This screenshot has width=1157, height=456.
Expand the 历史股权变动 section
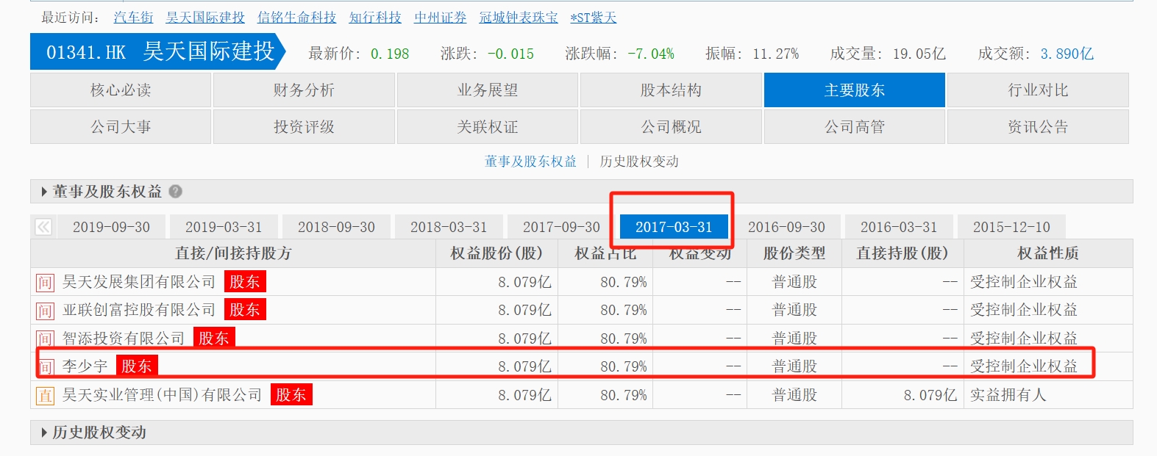point(44,433)
